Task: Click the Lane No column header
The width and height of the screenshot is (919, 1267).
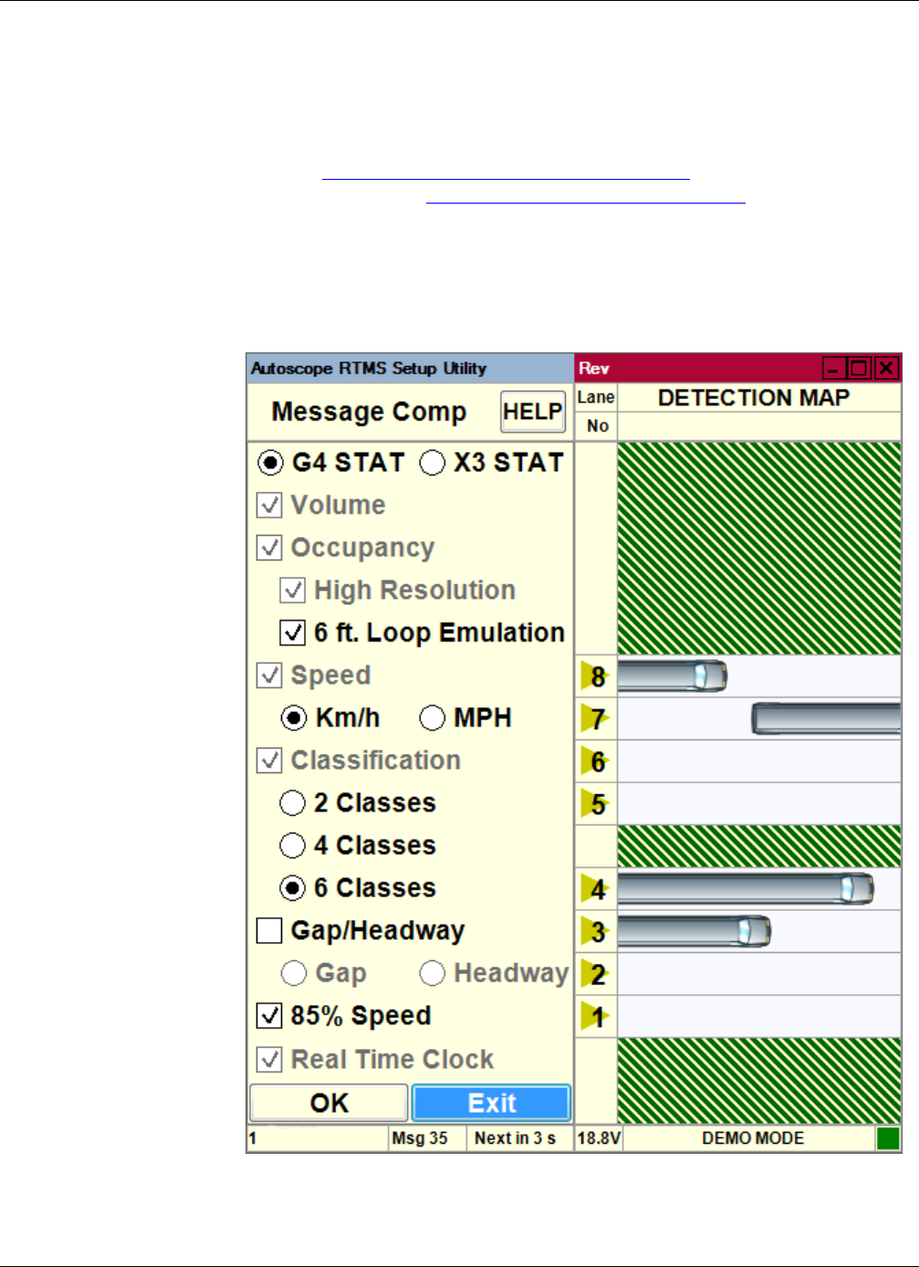Action: [x=596, y=412]
